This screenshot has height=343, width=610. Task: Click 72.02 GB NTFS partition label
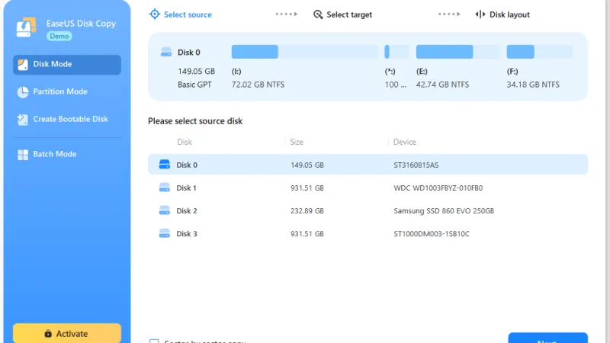[x=258, y=85]
